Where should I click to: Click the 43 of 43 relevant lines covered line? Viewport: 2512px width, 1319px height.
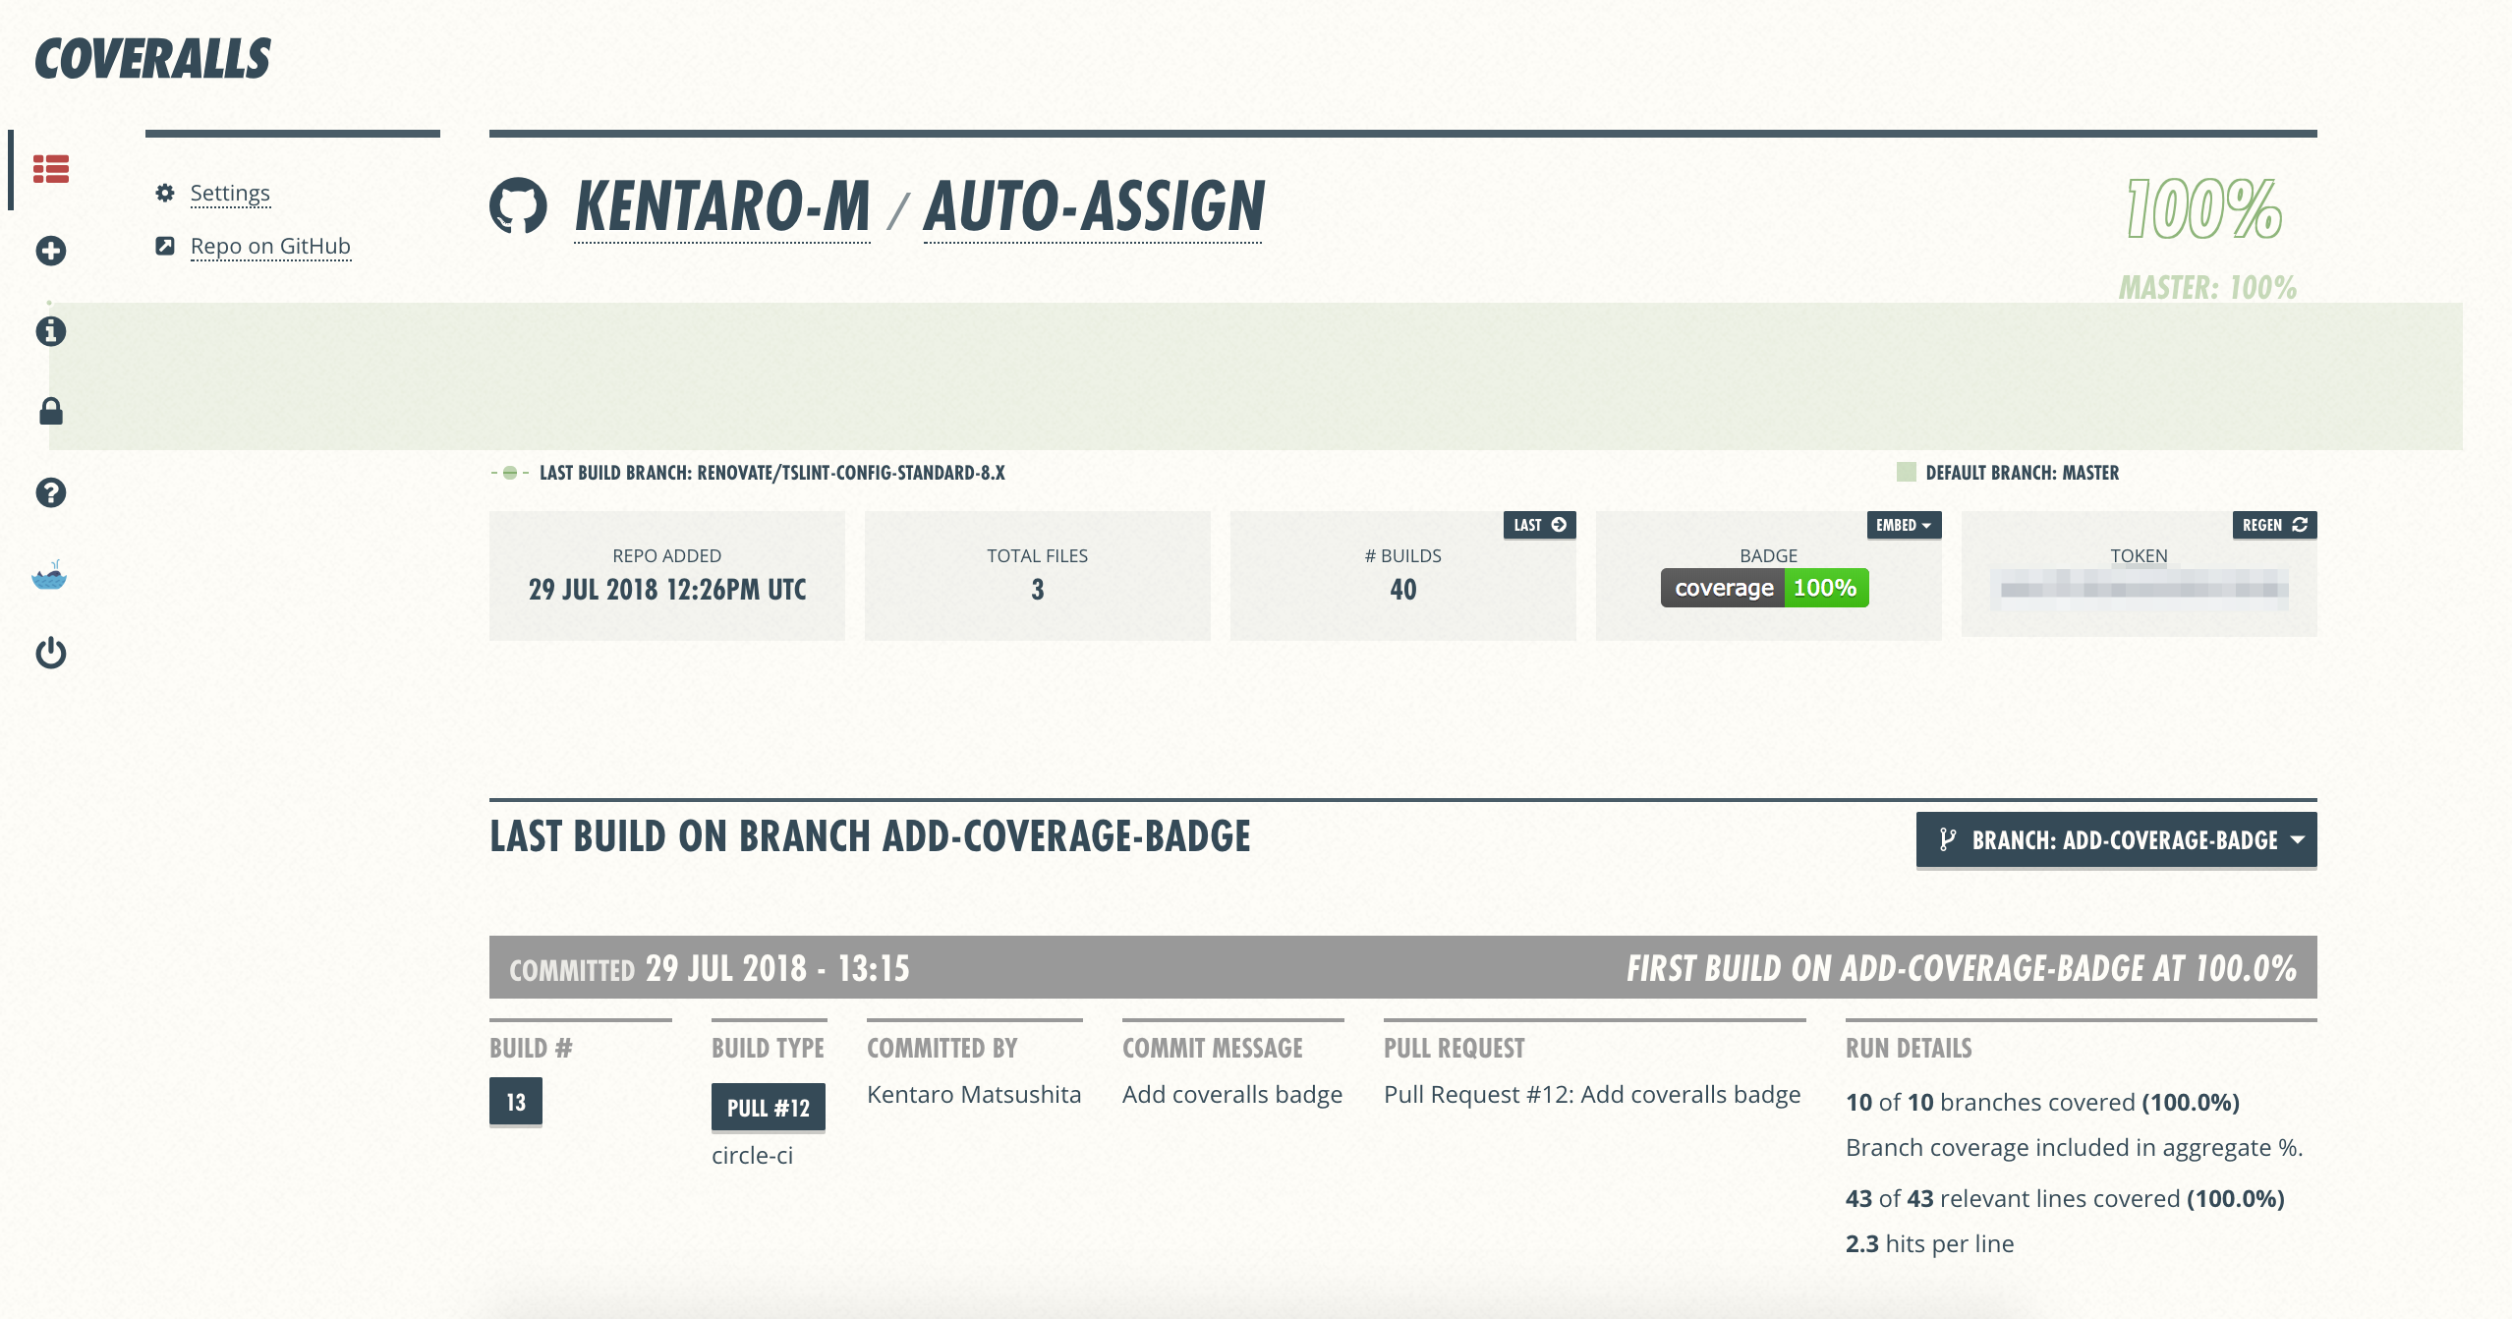pyautogui.click(x=2065, y=1198)
